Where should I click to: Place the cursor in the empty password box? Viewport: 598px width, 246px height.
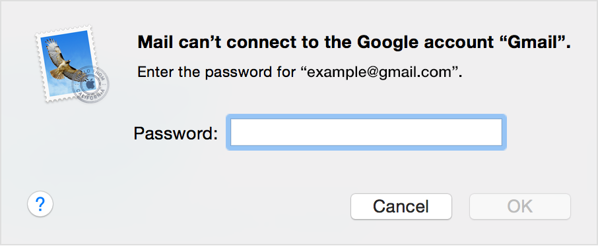coord(366,132)
